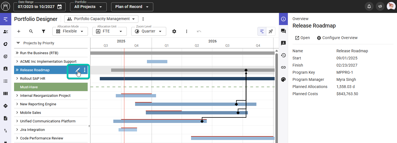
Task: Open the comments panel icon in right sidebar
Action: point(283,31)
